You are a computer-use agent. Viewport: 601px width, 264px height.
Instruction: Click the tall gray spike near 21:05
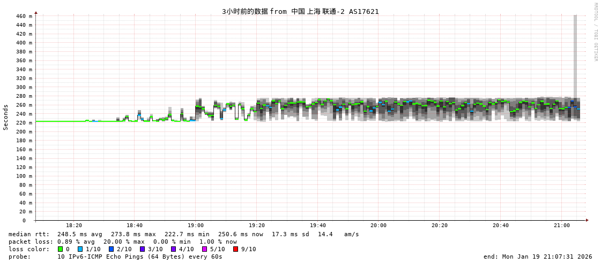pyautogui.click(x=575, y=53)
